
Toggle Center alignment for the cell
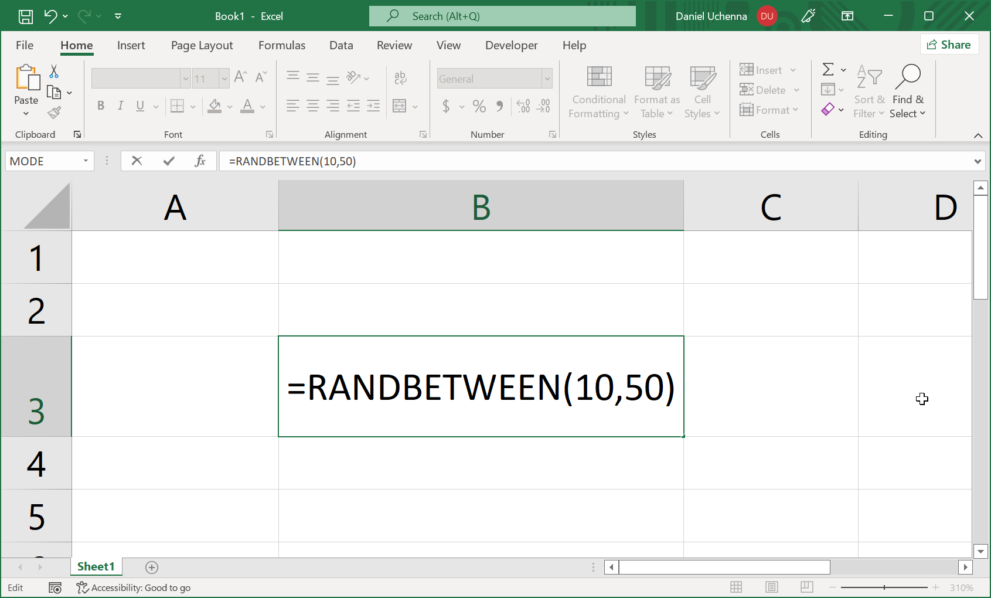point(312,106)
